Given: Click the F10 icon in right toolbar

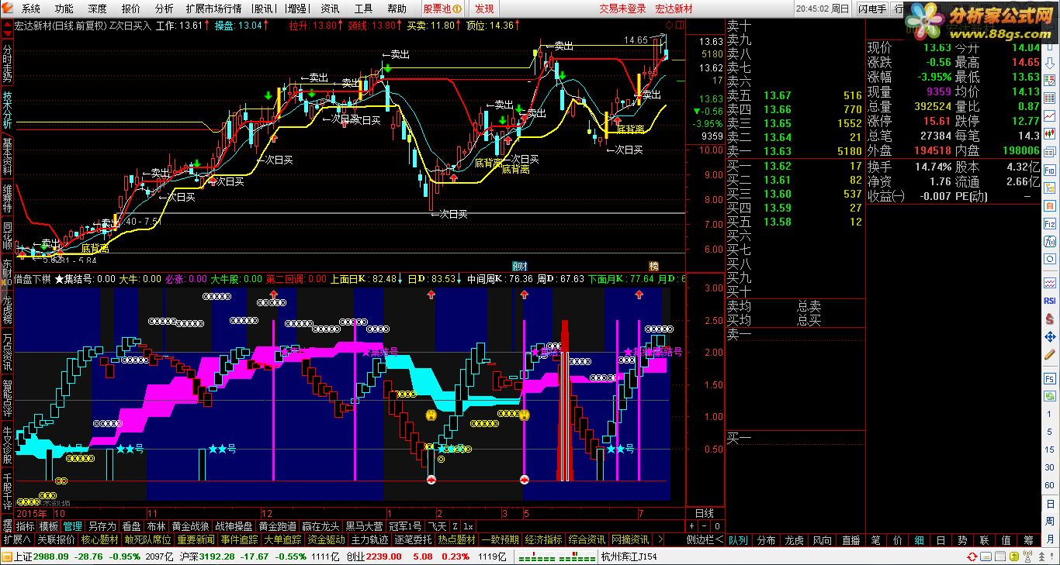Looking at the screenshot, I should tap(1050, 169).
